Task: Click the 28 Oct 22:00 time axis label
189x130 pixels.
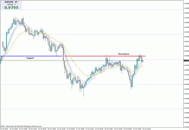Action: click(118, 129)
